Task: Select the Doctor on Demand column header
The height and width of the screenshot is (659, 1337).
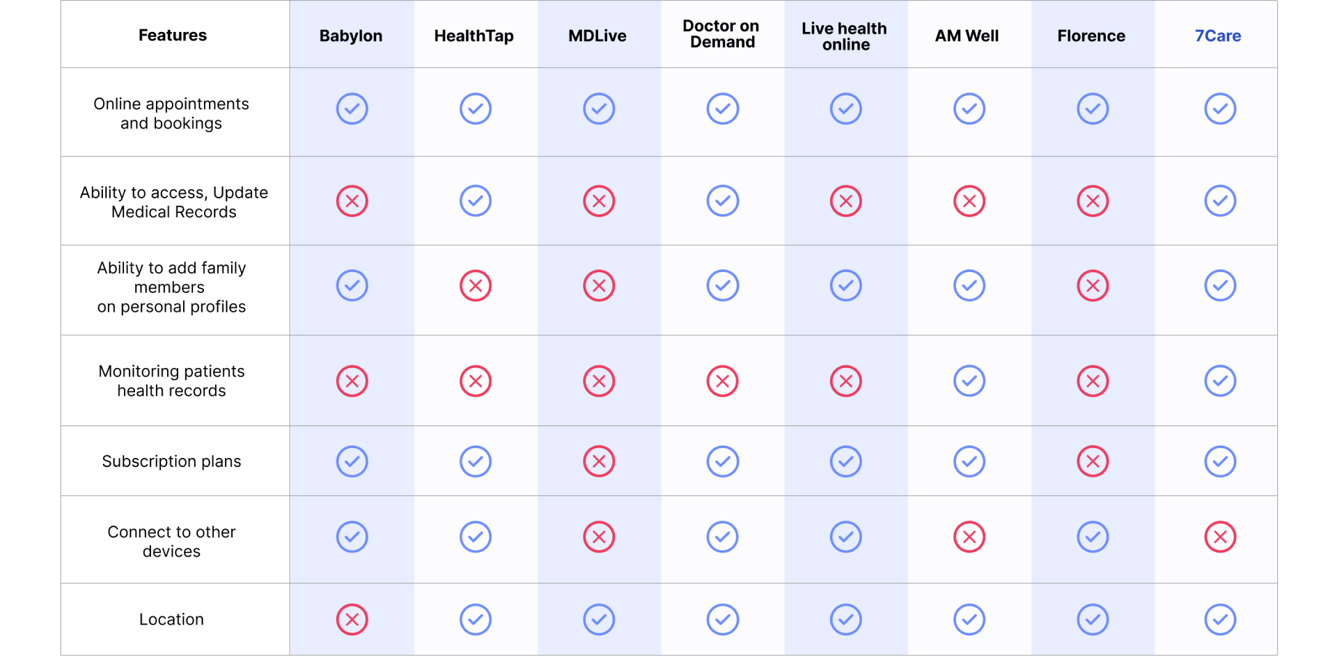Action: [721, 34]
